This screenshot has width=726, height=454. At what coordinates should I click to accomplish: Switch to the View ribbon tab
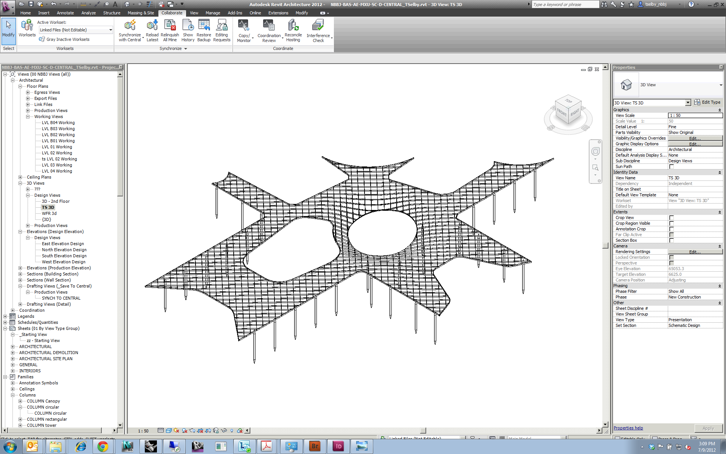click(194, 13)
